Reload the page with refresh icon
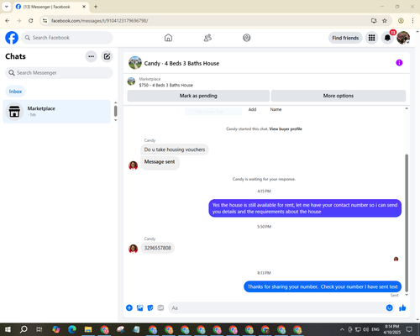 [31, 21]
